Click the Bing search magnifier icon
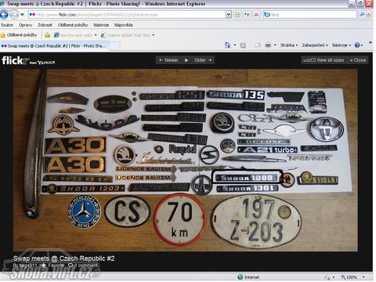The image size is (376, 282). 362,14
